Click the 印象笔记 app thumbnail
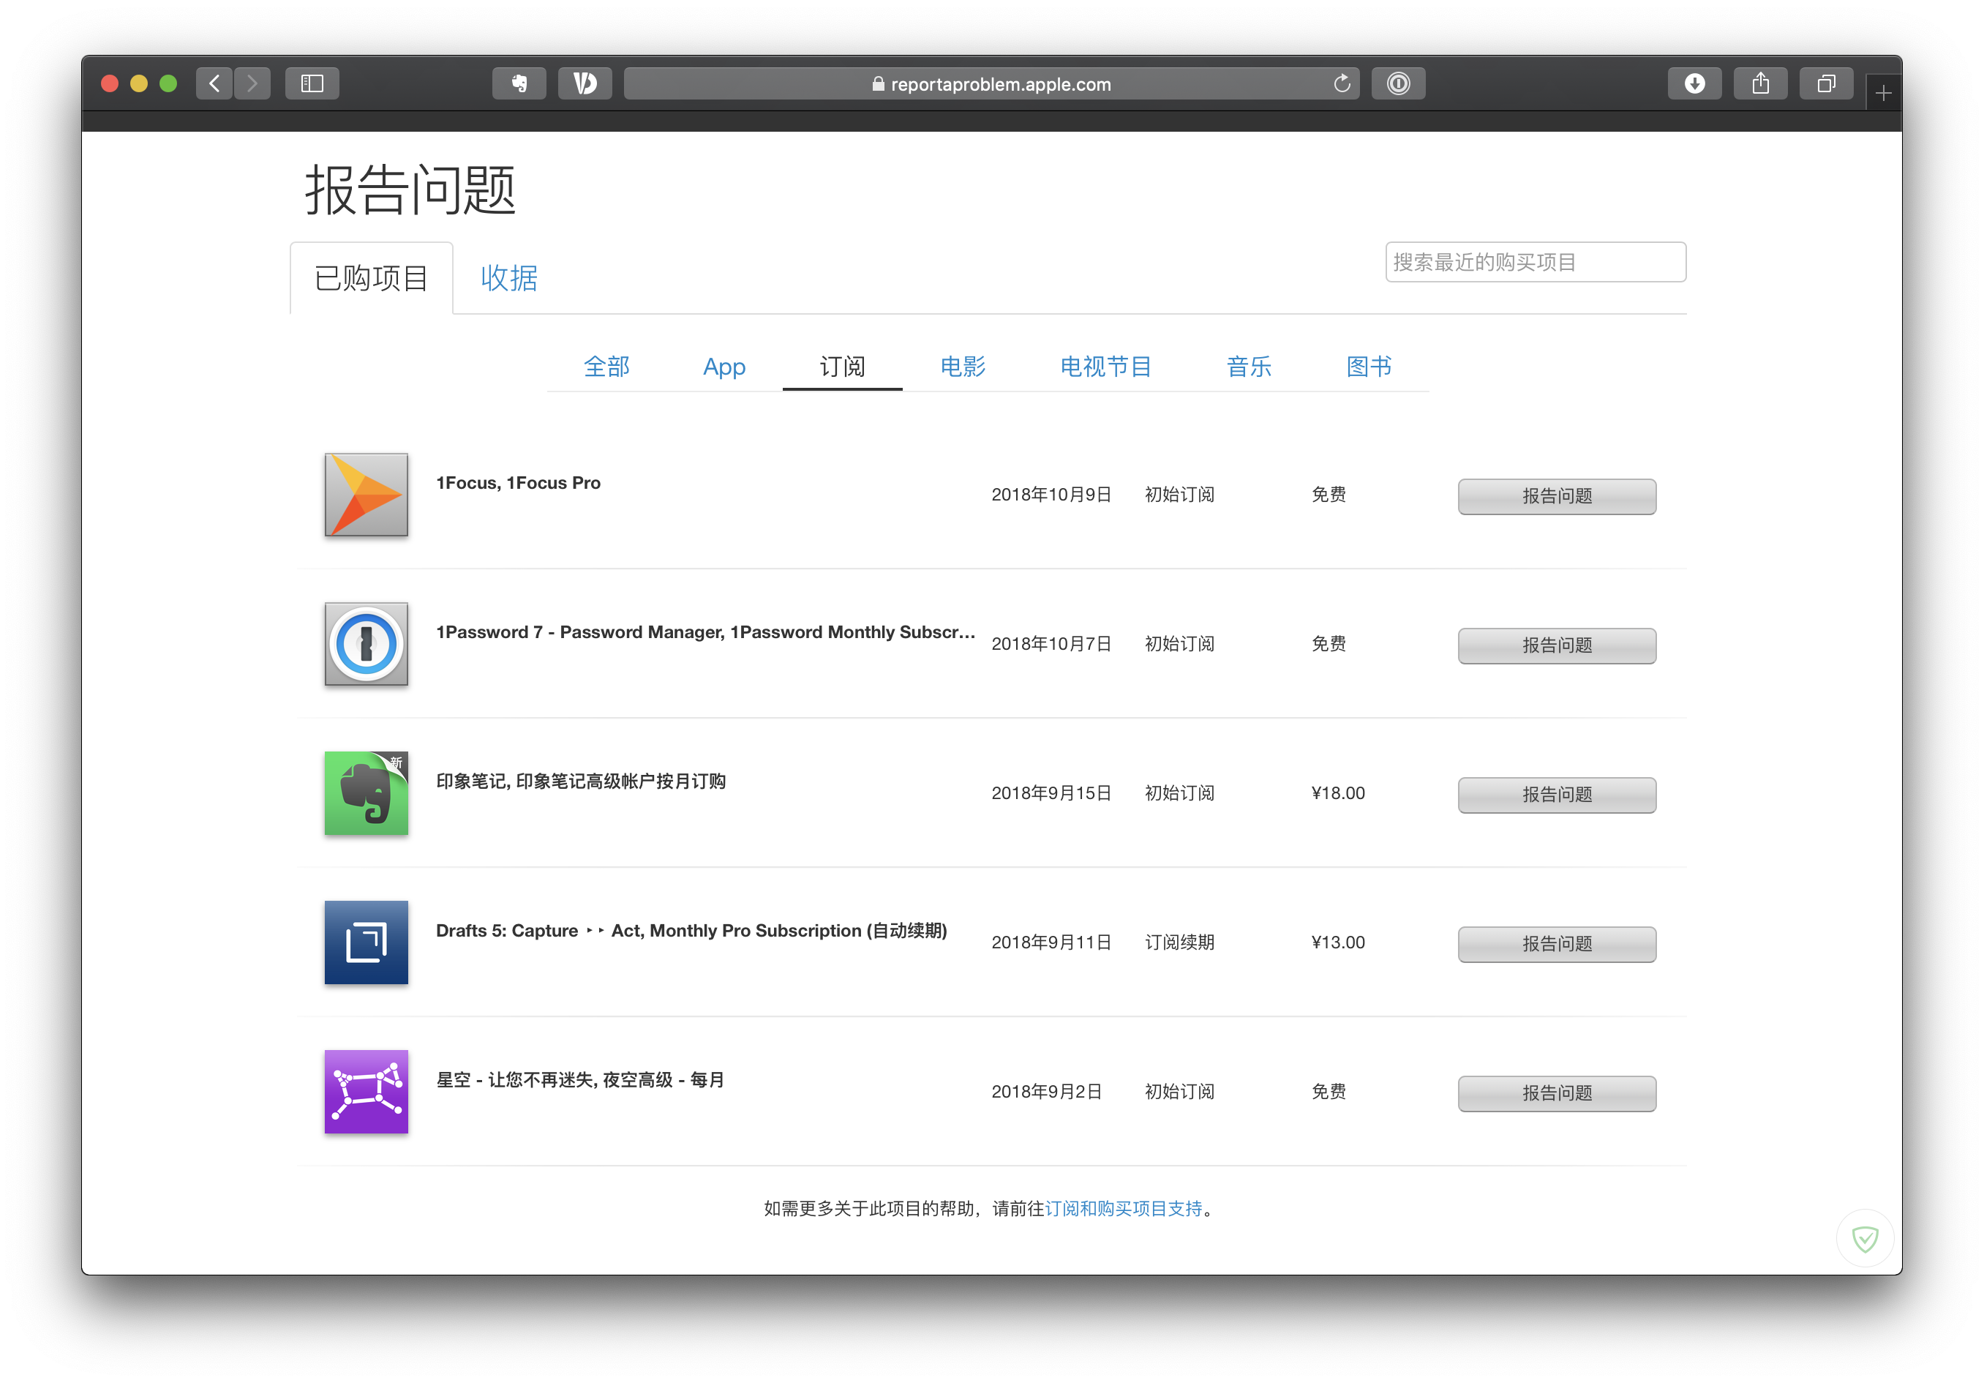Image resolution: width=1984 pixels, height=1383 pixels. coord(367,793)
